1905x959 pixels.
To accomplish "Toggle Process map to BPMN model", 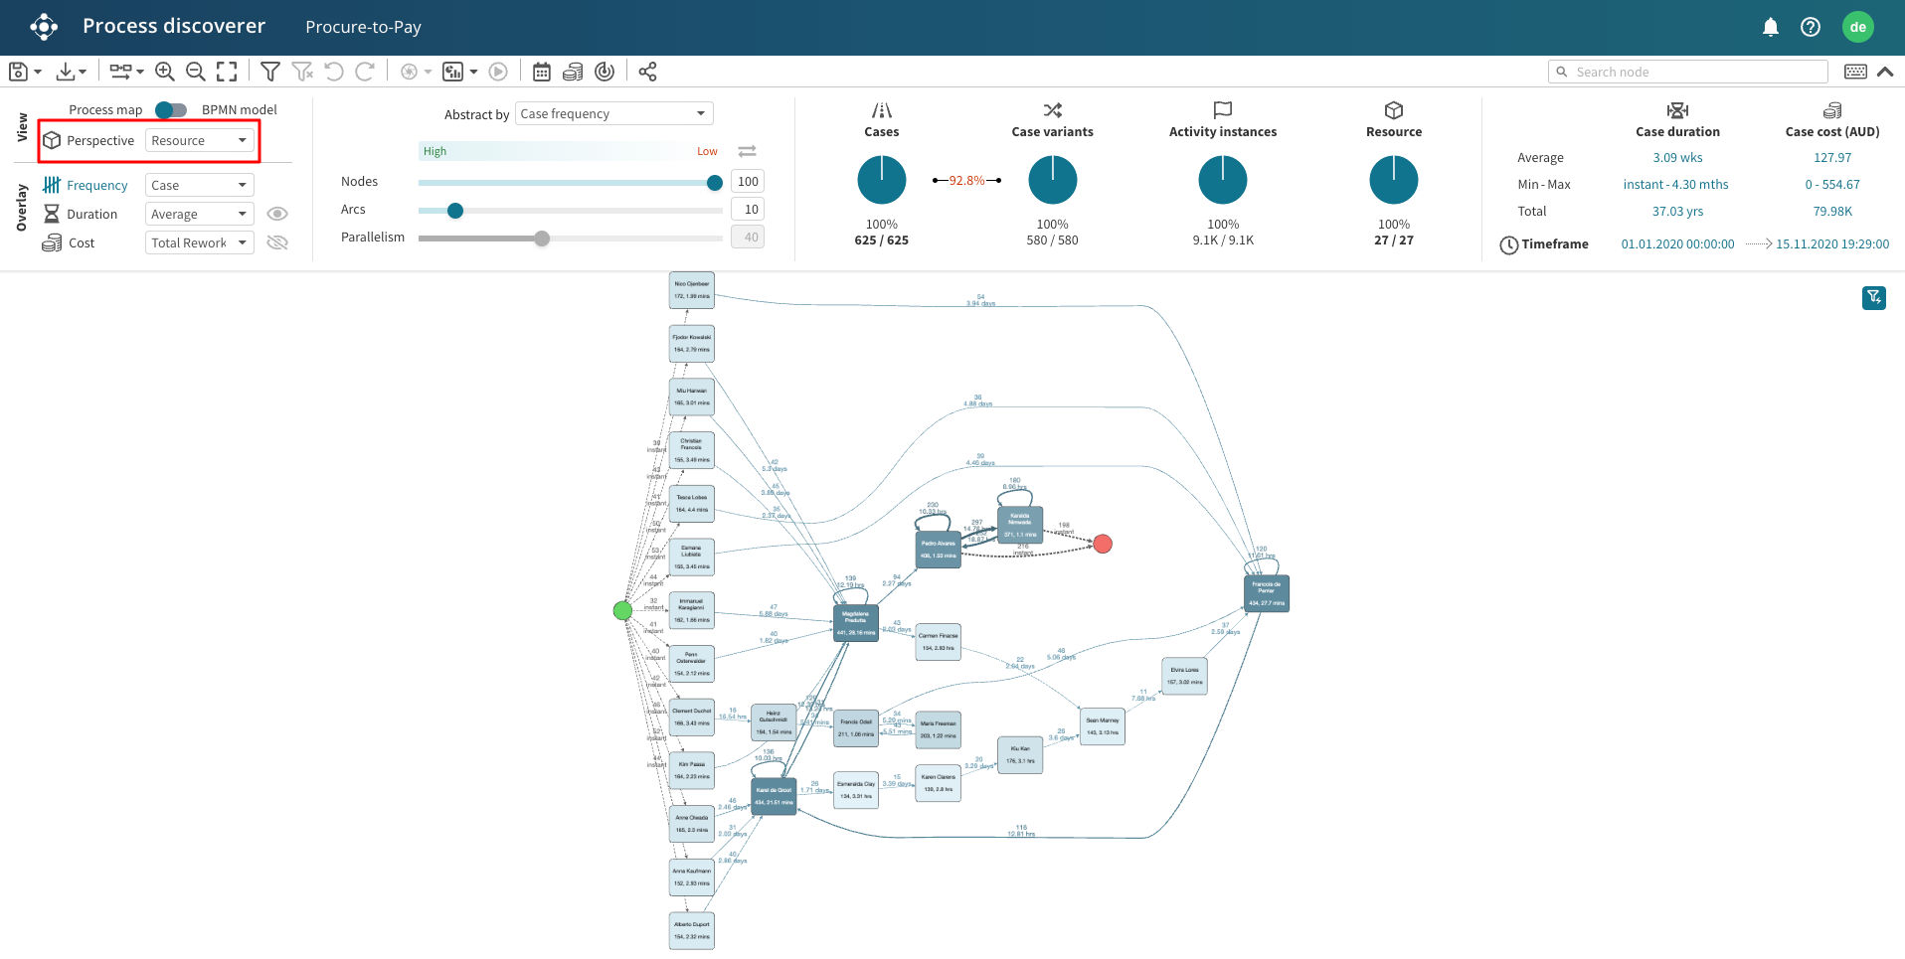I will point(171,109).
